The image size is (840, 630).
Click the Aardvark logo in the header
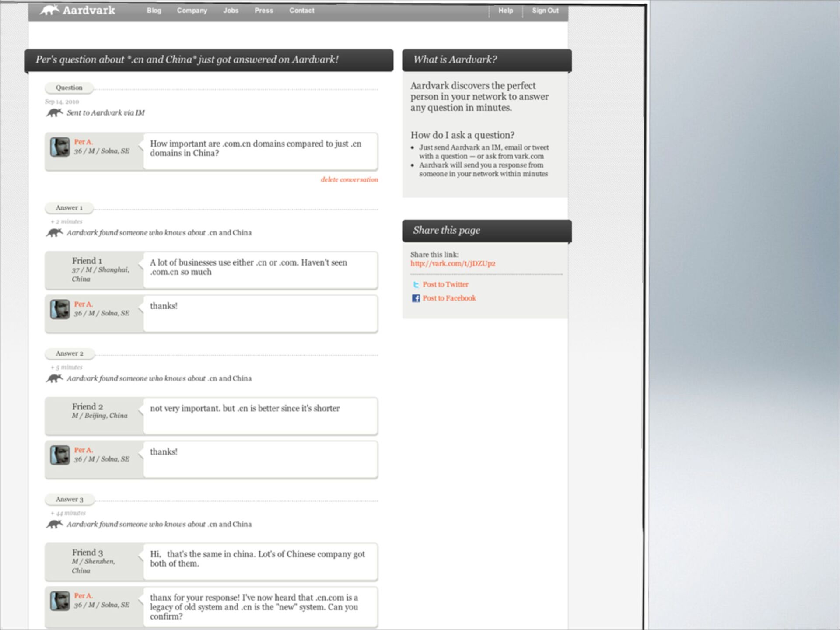(x=77, y=10)
